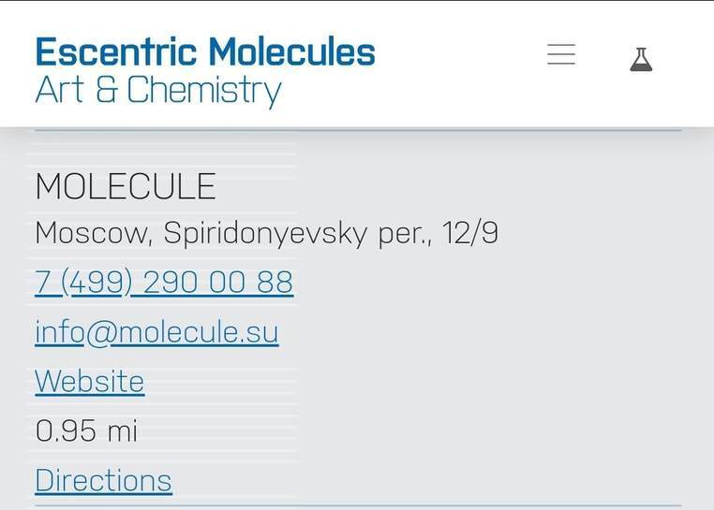Click the word Escentric in the logo

[115, 51]
